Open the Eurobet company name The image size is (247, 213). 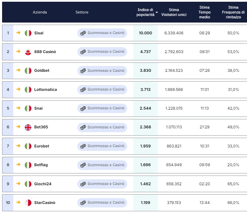[41, 146]
